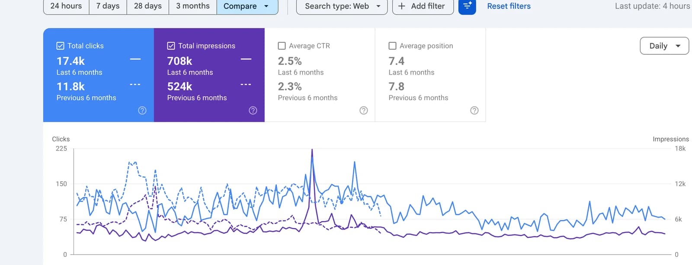Image resolution: width=692 pixels, height=265 pixels.
Task: Click the 7.8 previous position value
Action: 397,86
